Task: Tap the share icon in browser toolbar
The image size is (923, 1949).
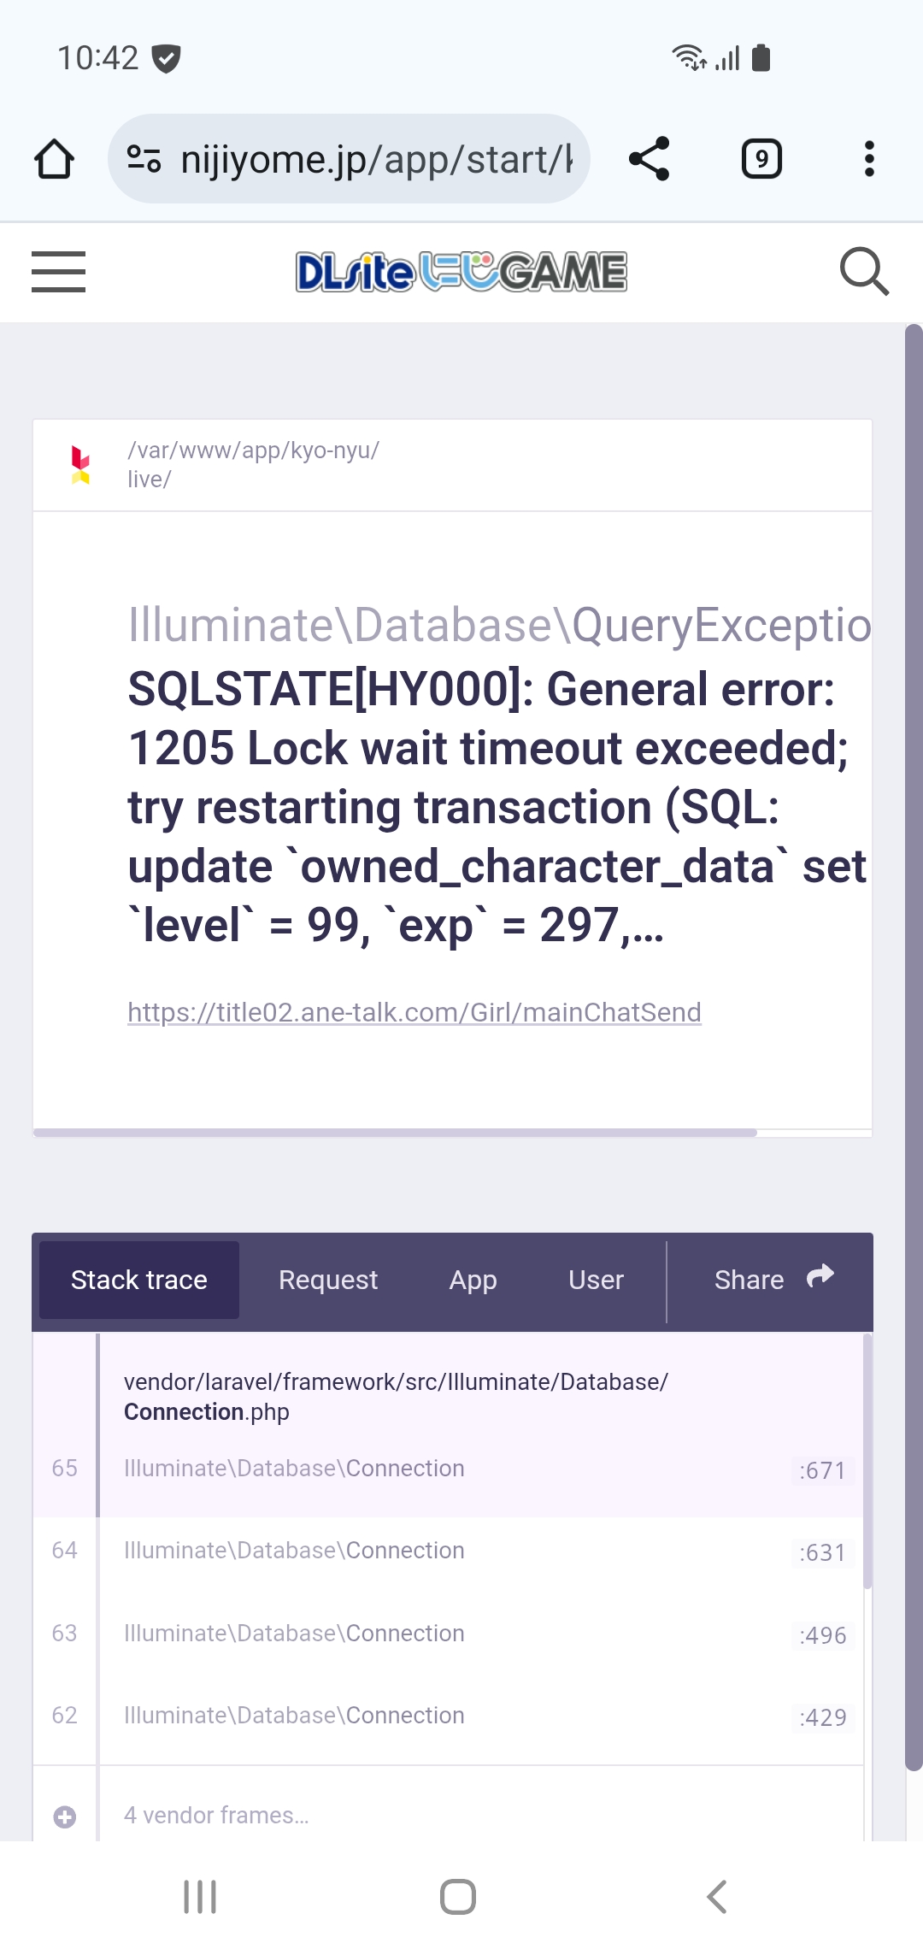Action: pos(649,159)
